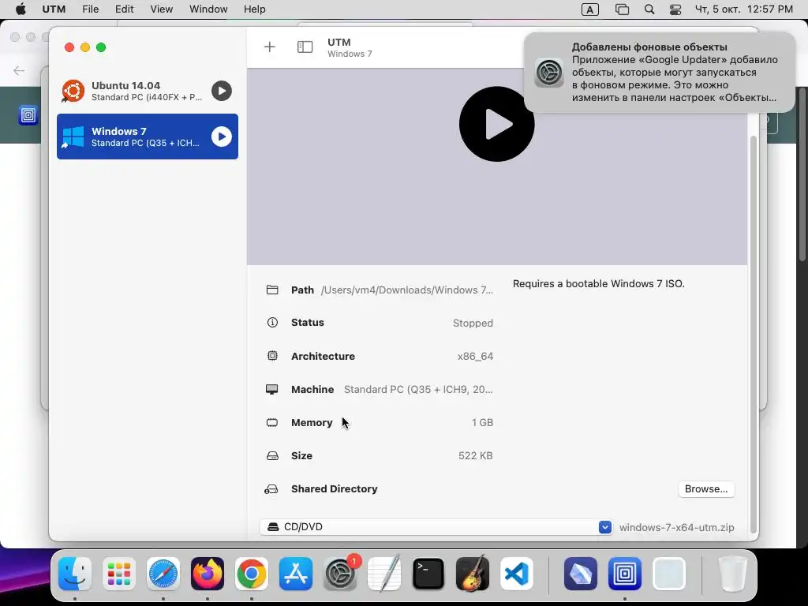808x606 pixels.
Task: Open Finder from the Dock
Action: click(75, 574)
